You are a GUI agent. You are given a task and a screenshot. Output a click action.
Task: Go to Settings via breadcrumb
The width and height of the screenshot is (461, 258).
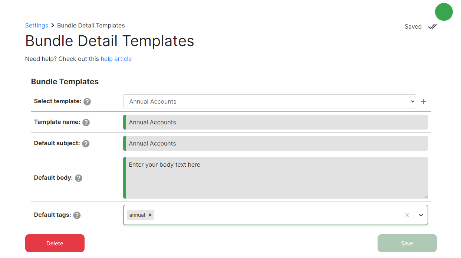point(37,26)
